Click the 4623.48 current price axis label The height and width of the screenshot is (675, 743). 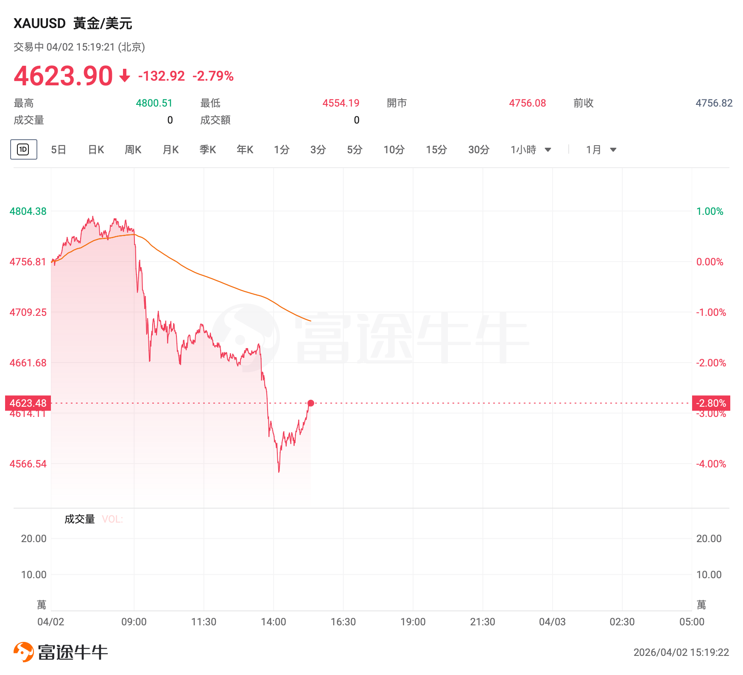28,403
